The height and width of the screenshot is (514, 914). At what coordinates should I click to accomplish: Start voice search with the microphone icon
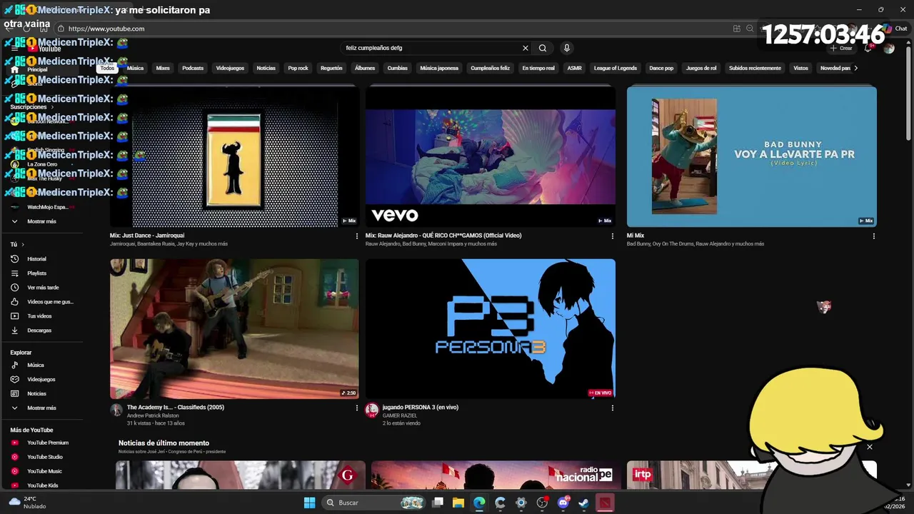pos(567,48)
